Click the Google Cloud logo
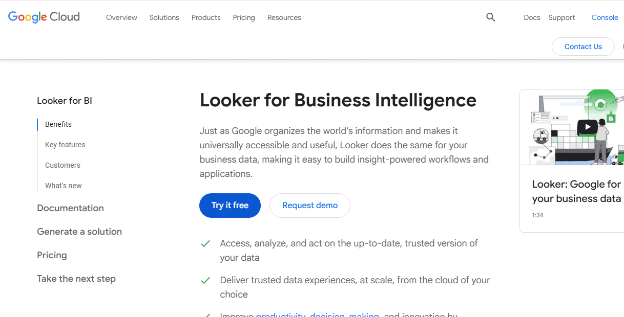 pyautogui.click(x=44, y=17)
